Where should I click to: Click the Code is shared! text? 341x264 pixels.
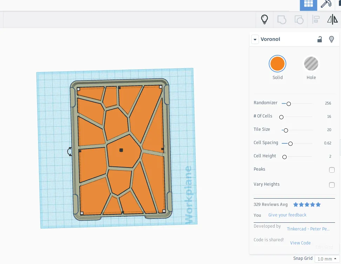269,240
